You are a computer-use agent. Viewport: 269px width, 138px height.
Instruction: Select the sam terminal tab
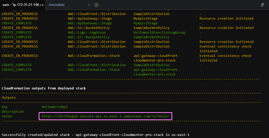[21, 5]
